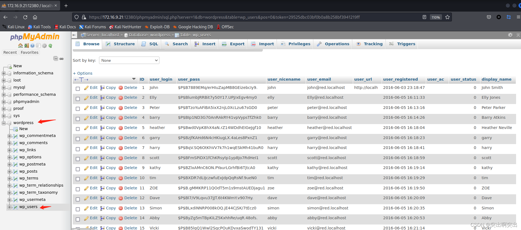This screenshot has width=521, height=230.
Task: Check the box for harry row
Action: [x=78, y=149]
